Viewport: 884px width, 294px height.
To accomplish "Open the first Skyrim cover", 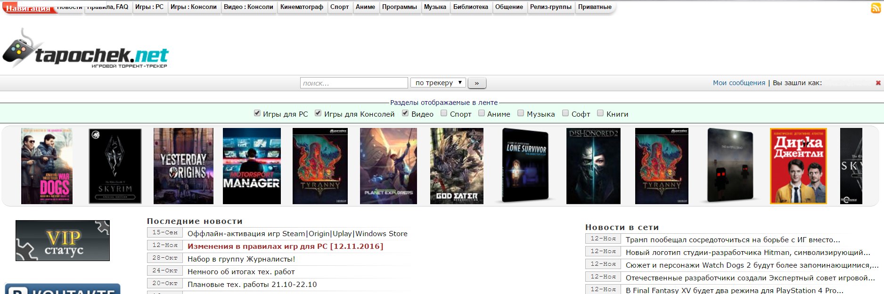I will click(115, 166).
